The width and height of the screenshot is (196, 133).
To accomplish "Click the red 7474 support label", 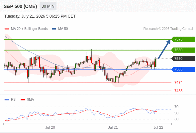I will [x=178, y=82].
